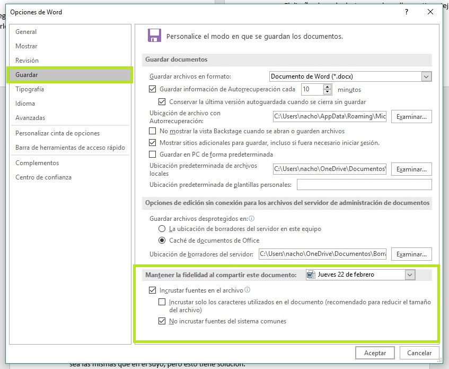Select the Guardar category
Screen dimensions: 449x369
70,75
